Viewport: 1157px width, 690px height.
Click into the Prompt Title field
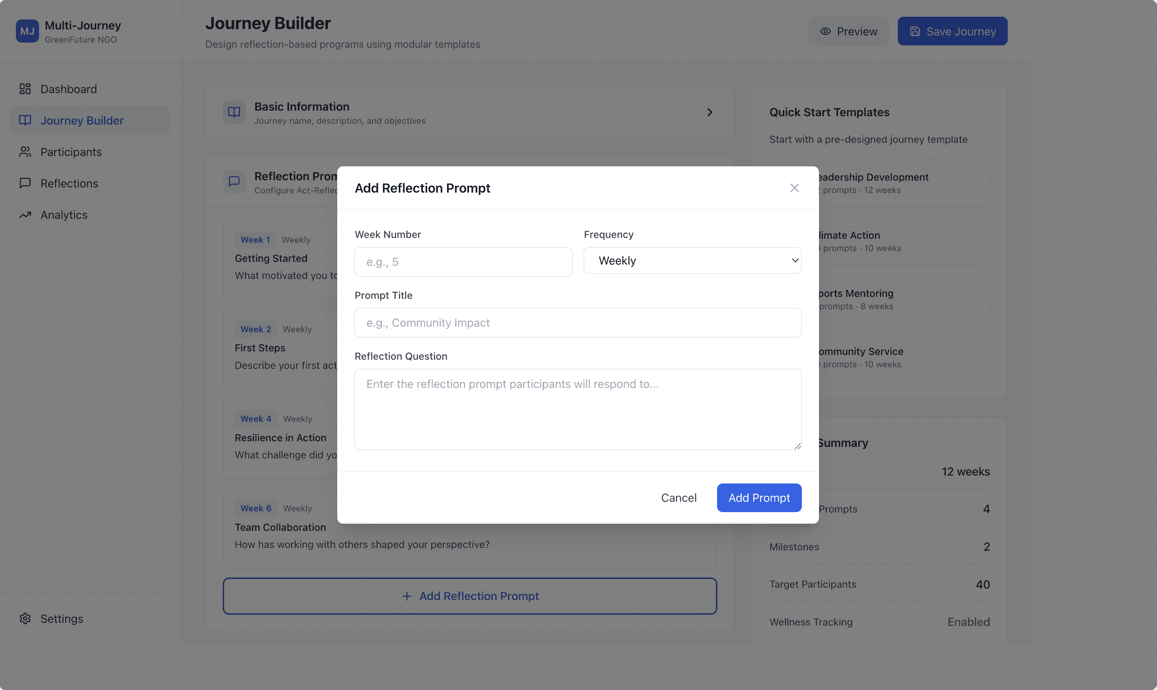coord(577,323)
